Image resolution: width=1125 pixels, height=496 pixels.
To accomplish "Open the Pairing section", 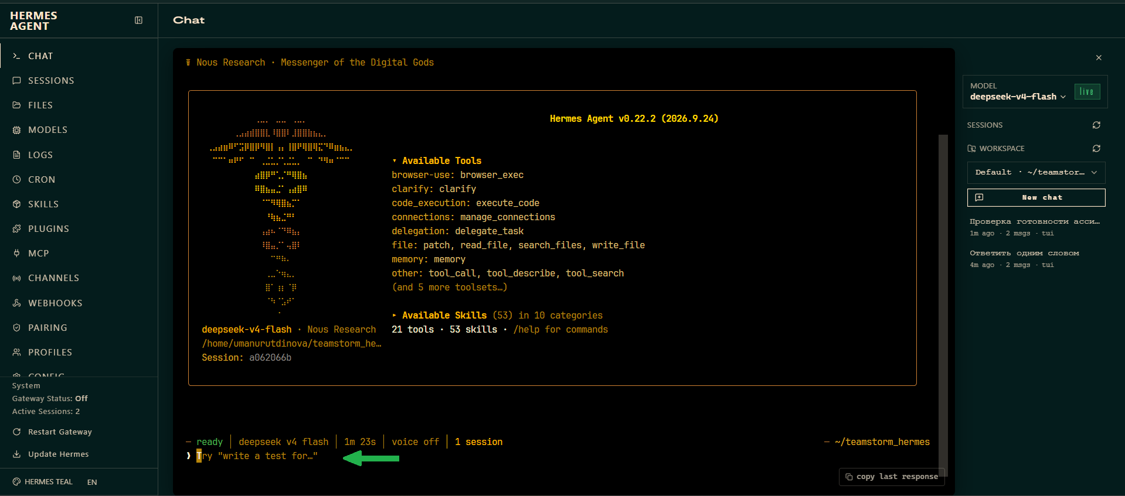I will tap(79, 328).
